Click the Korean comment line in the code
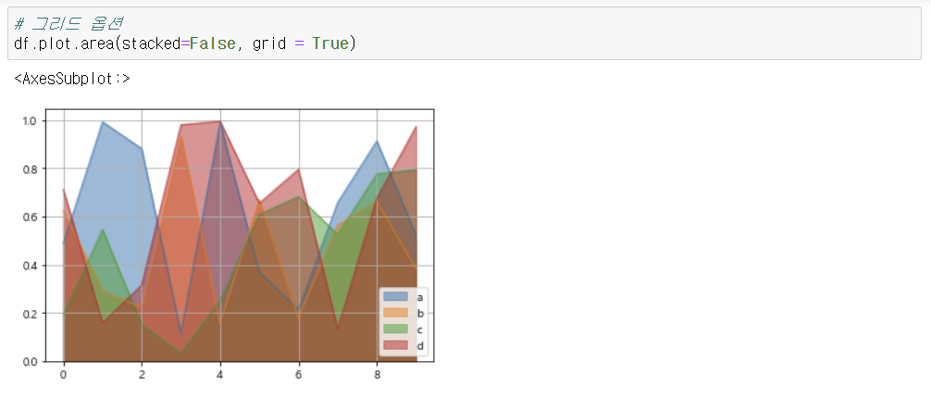931x398 pixels. (x=68, y=24)
